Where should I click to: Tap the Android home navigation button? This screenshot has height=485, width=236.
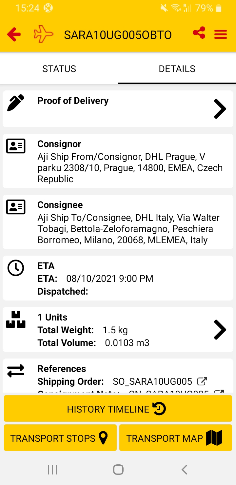(x=118, y=470)
